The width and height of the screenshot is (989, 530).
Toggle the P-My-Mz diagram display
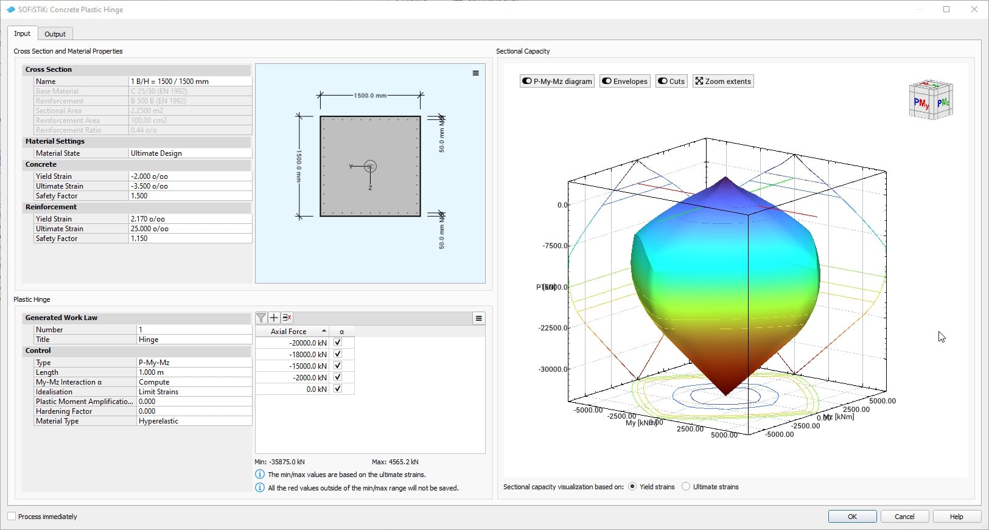click(x=557, y=81)
